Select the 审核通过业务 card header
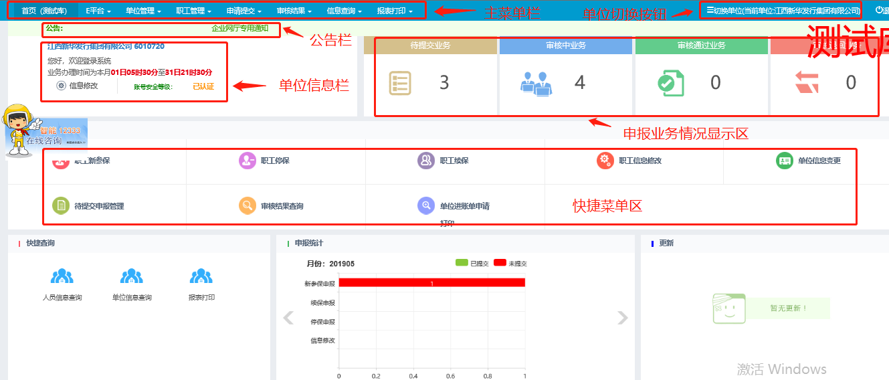This screenshot has width=889, height=380. [701, 45]
